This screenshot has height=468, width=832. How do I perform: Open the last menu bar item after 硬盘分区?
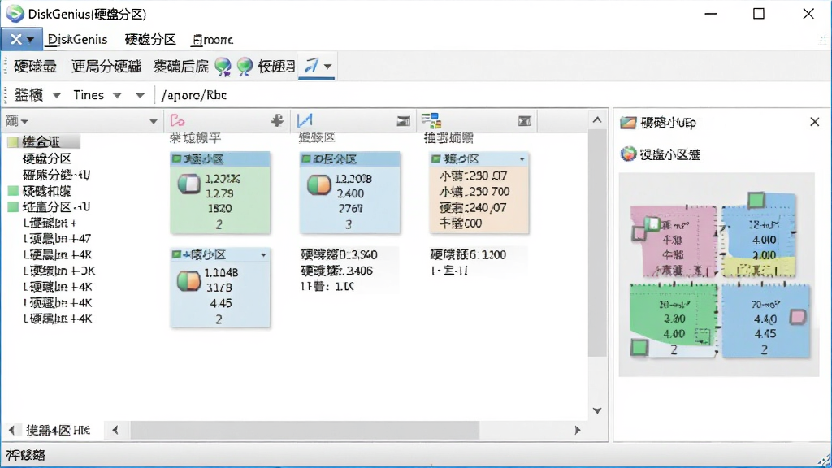(x=213, y=40)
